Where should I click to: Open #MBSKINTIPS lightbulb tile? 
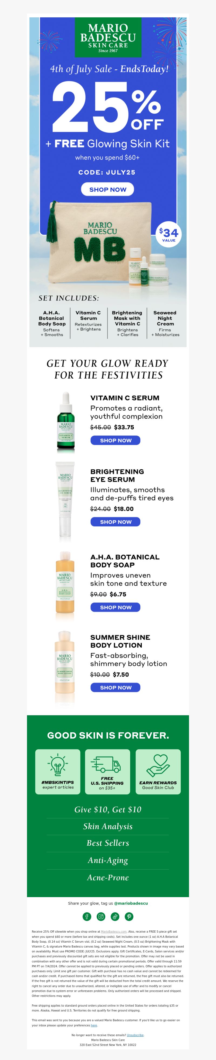(x=58, y=772)
